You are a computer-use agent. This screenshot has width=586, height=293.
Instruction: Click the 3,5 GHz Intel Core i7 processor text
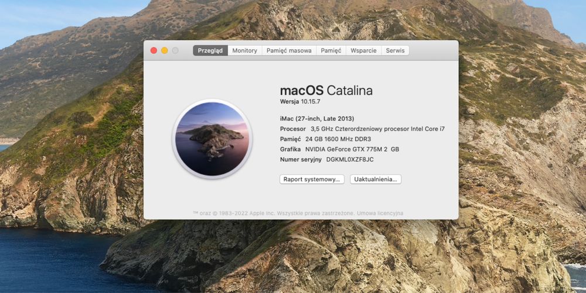(x=378, y=129)
